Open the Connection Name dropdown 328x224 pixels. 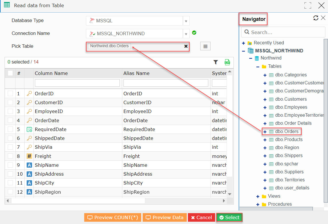pos(186,34)
